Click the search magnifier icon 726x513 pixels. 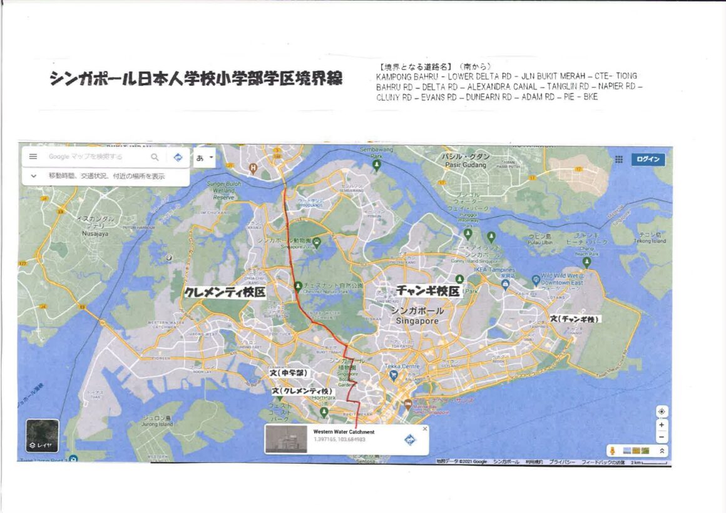[155, 157]
